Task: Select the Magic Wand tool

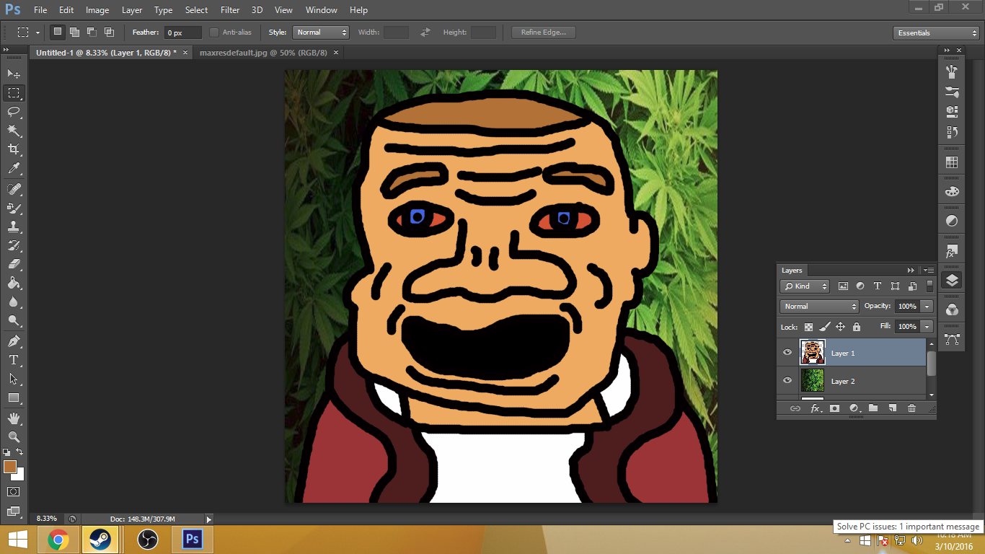Action: point(14,131)
